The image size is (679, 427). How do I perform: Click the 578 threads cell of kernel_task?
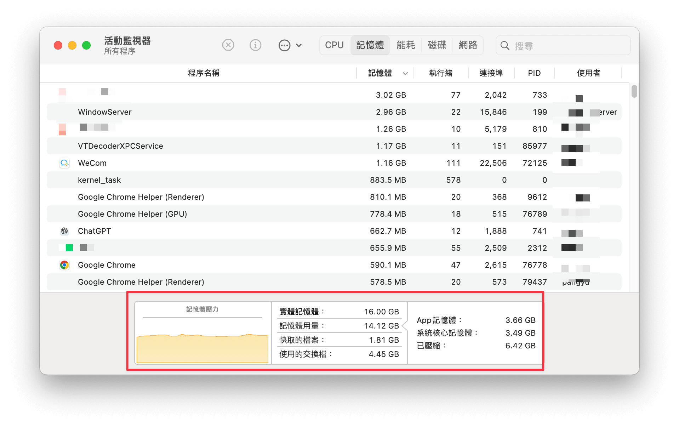coord(453,180)
